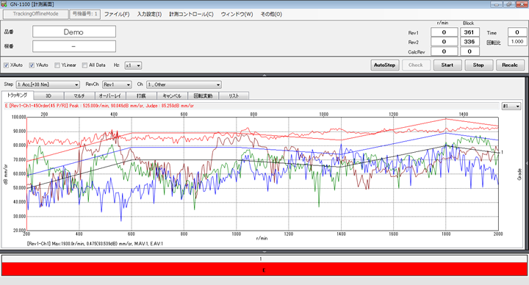This screenshot has height=285, width=529.
Task: Click the AutoStep button
Action: click(384, 65)
